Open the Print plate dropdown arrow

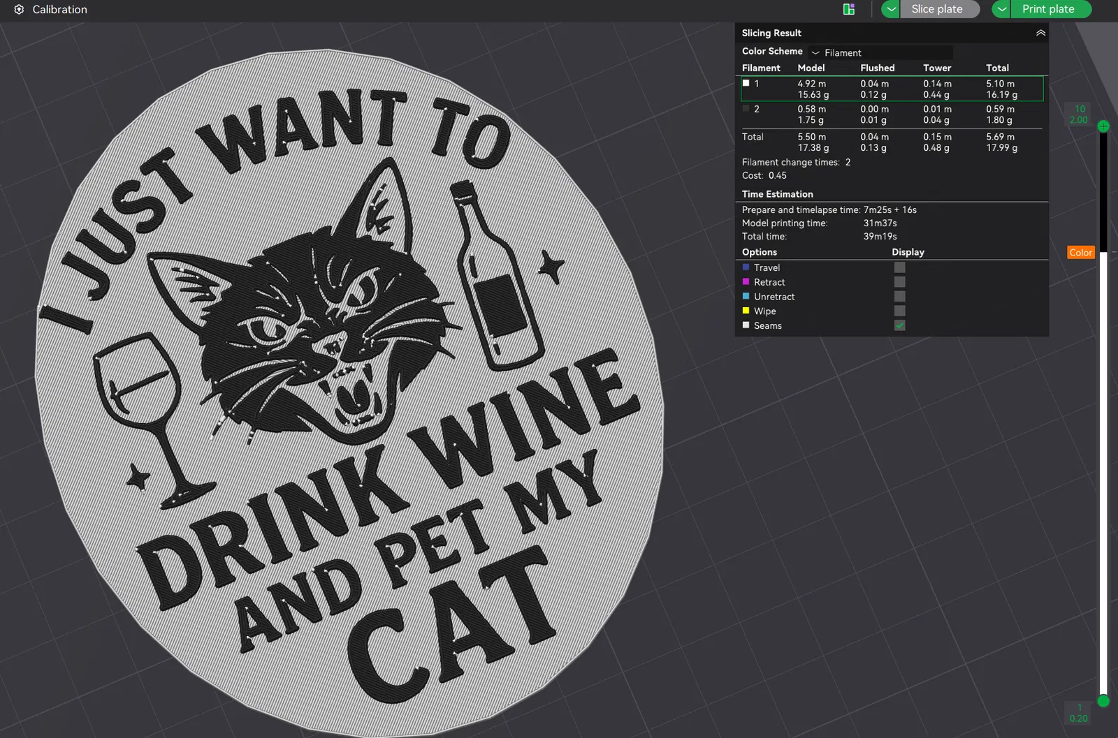1001,9
